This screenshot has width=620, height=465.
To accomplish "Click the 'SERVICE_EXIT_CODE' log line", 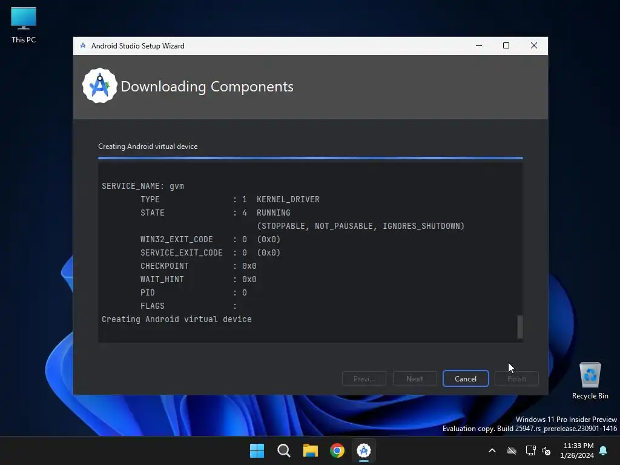I will pos(210,252).
